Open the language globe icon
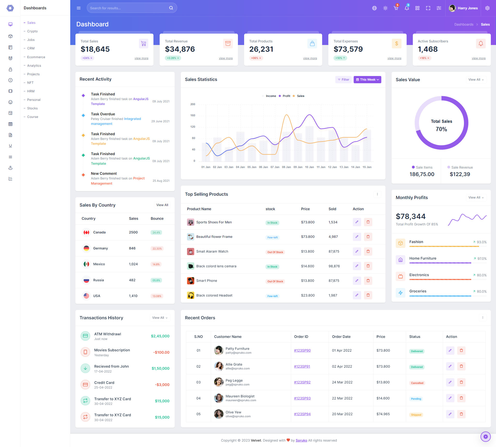 [x=374, y=8]
